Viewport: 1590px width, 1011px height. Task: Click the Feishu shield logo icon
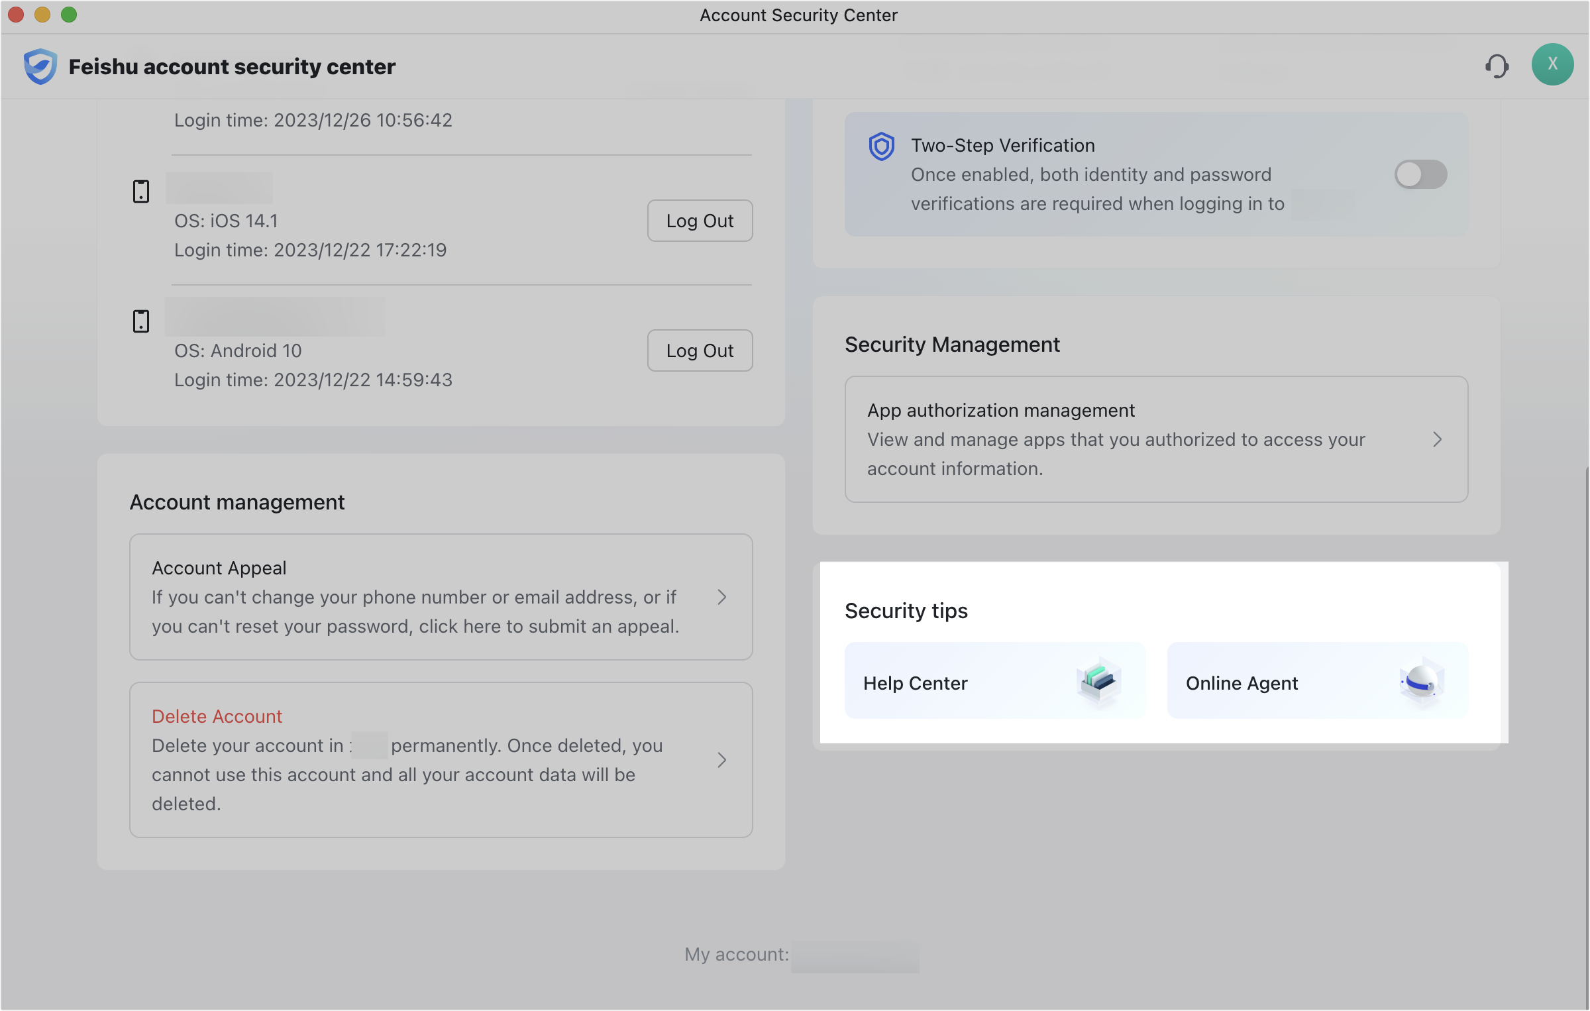click(x=40, y=66)
